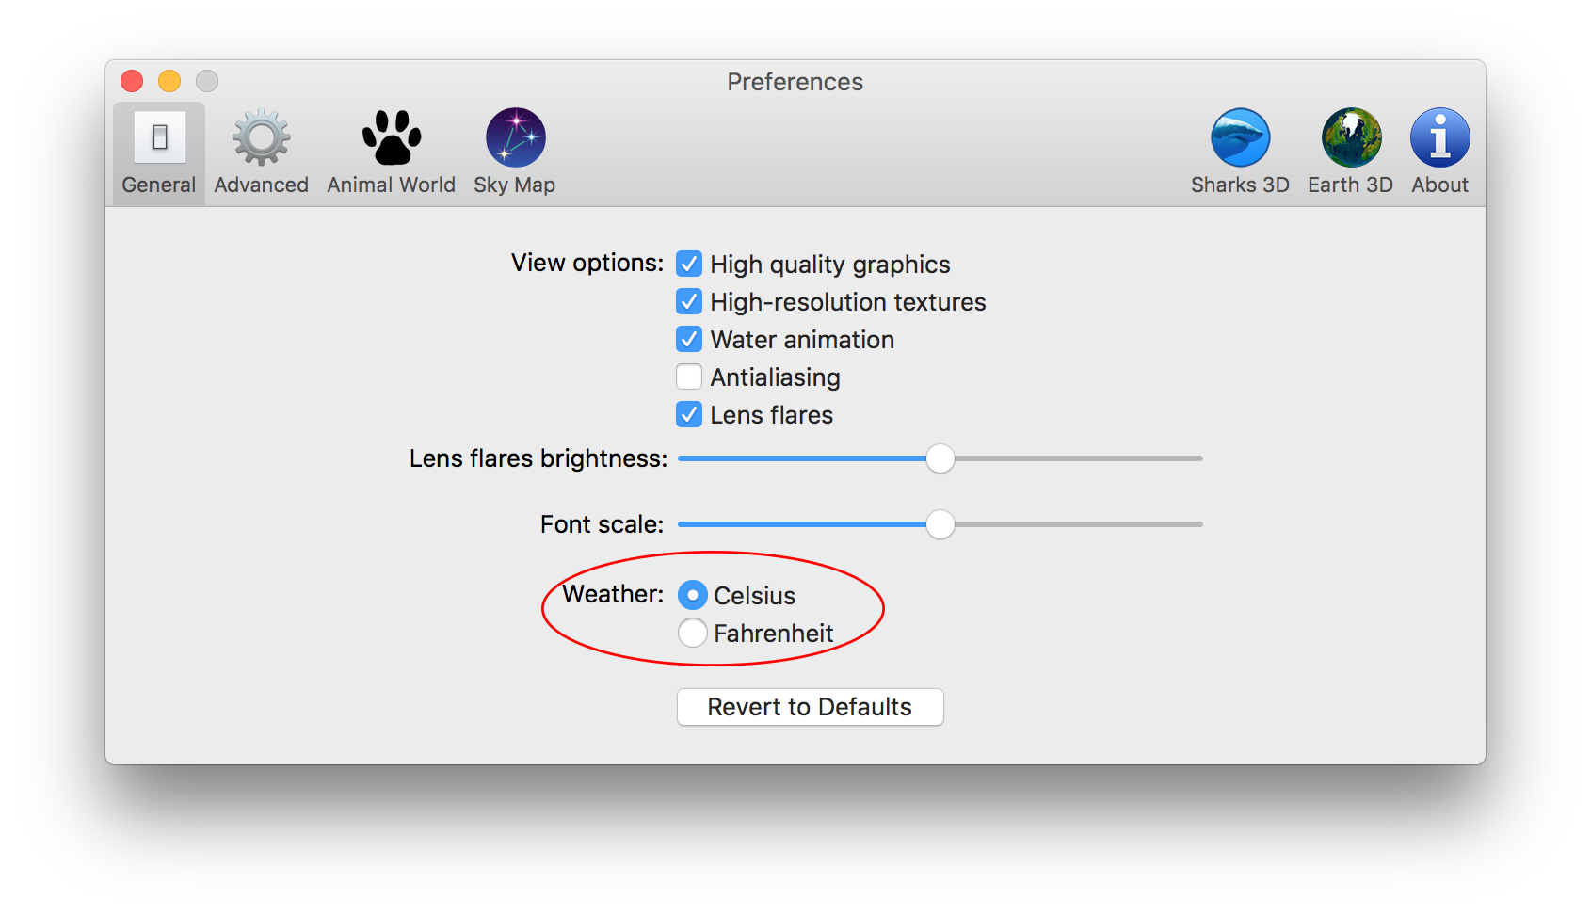Click the Sharks 3D icon

[x=1240, y=152]
